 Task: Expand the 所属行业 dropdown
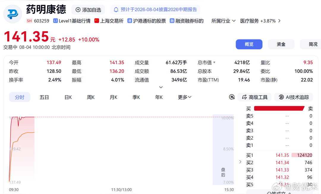point(223,21)
